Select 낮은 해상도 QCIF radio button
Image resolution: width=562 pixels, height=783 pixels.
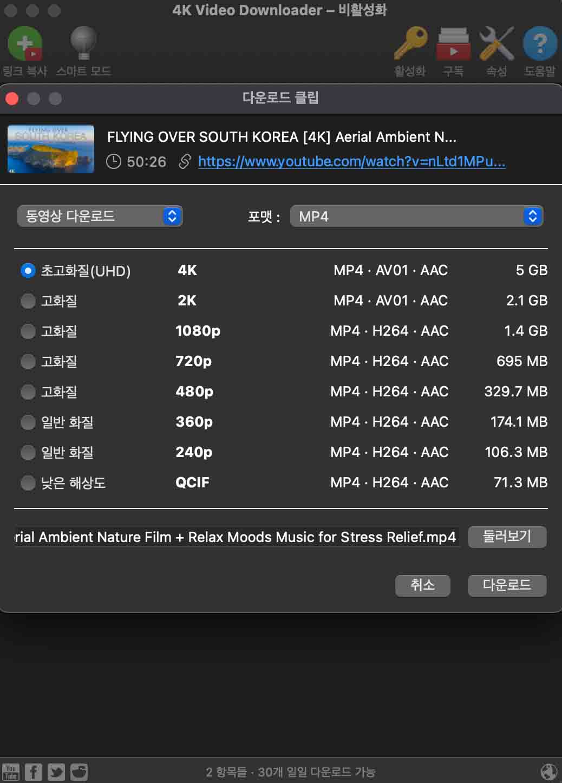pyautogui.click(x=28, y=482)
